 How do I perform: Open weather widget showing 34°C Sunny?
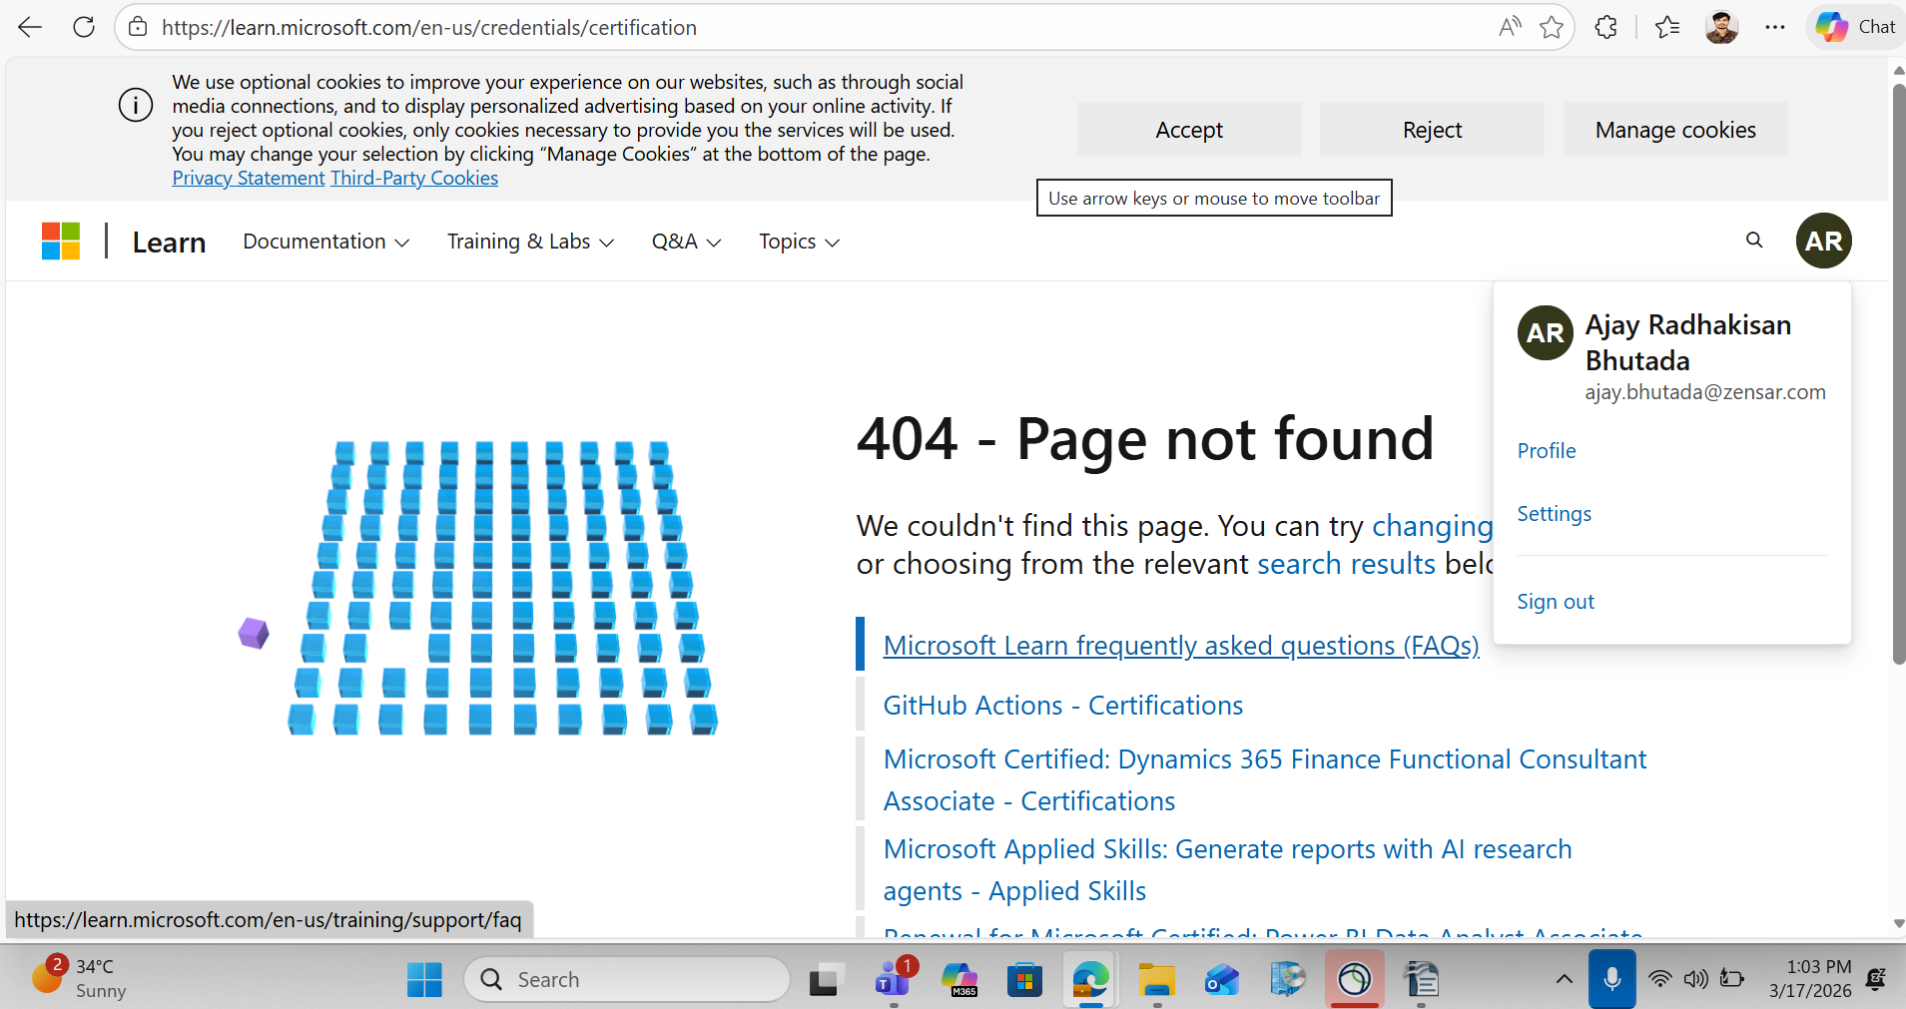pyautogui.click(x=80, y=978)
